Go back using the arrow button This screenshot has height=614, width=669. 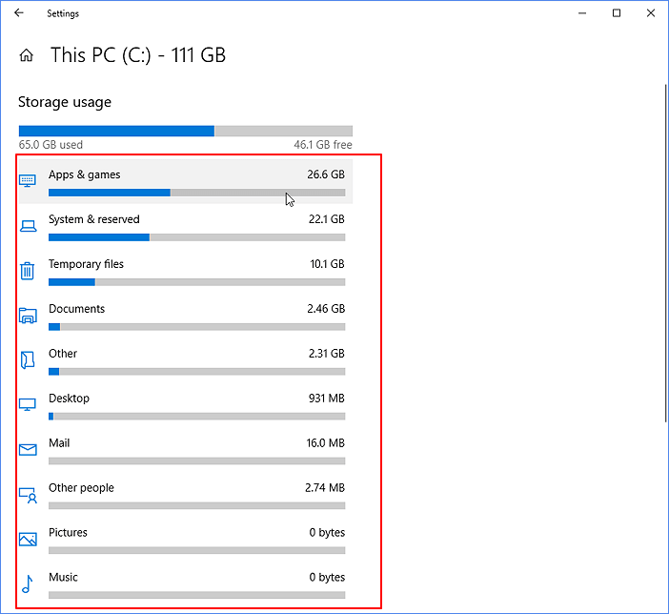19,13
